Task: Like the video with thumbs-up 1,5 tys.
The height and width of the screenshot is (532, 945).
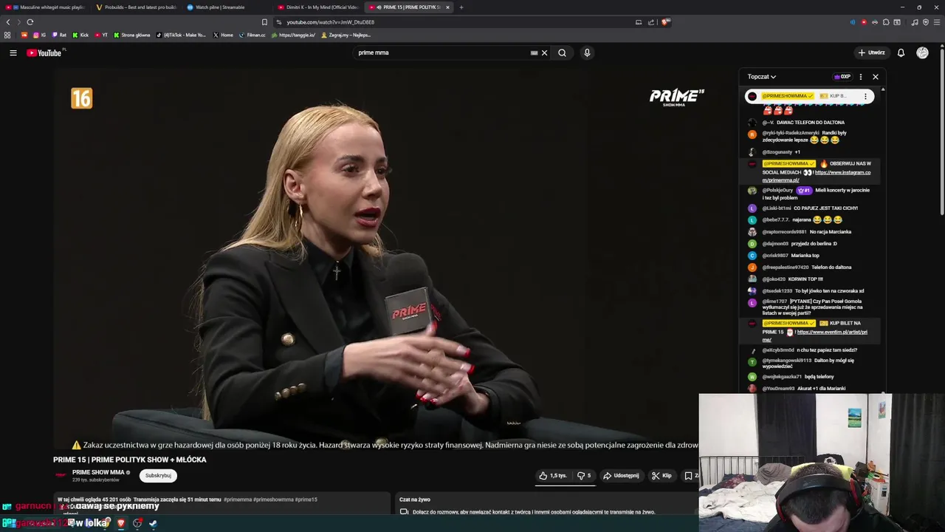Action: point(554,476)
